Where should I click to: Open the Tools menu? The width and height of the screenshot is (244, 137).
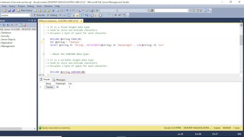pos(39,6)
